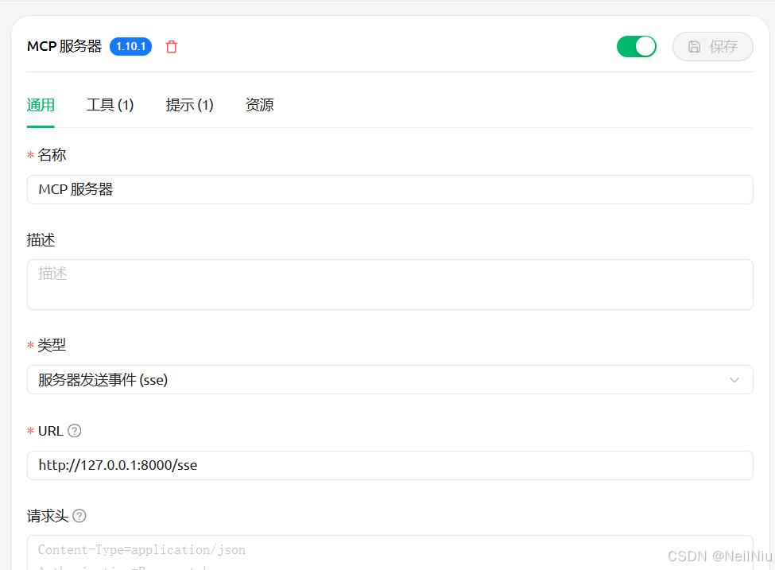Click the 1.10.1 version badge
Viewport: 775px width, 570px height.
(x=130, y=46)
